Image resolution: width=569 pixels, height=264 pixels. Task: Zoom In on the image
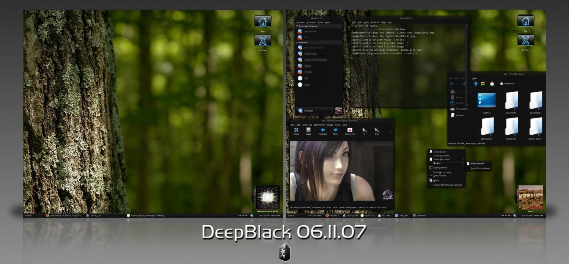[365, 131]
